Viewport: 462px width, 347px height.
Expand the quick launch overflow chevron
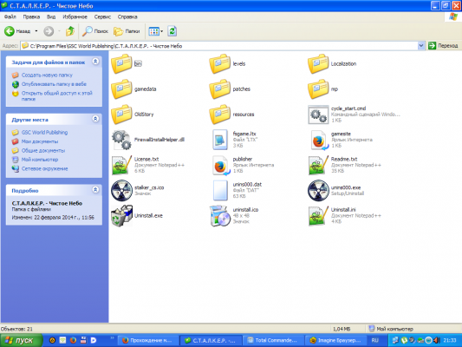pos(112,338)
